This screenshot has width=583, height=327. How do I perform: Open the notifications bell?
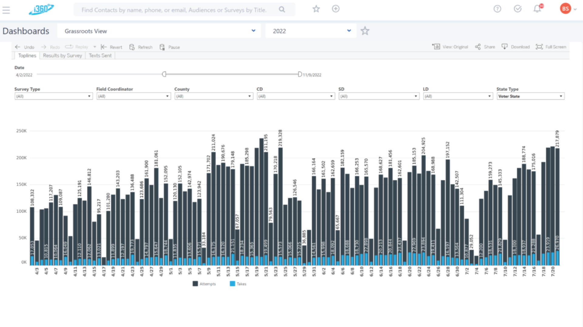(x=537, y=9)
